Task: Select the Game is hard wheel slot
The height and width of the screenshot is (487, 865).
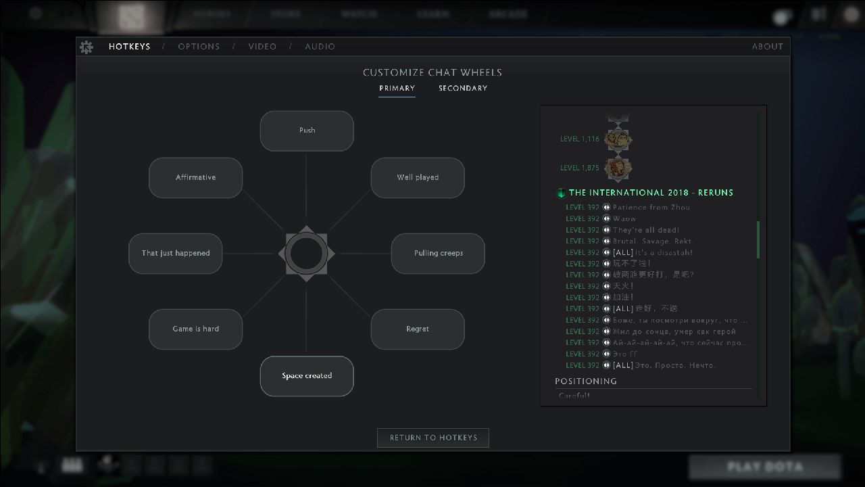Action: (195, 329)
